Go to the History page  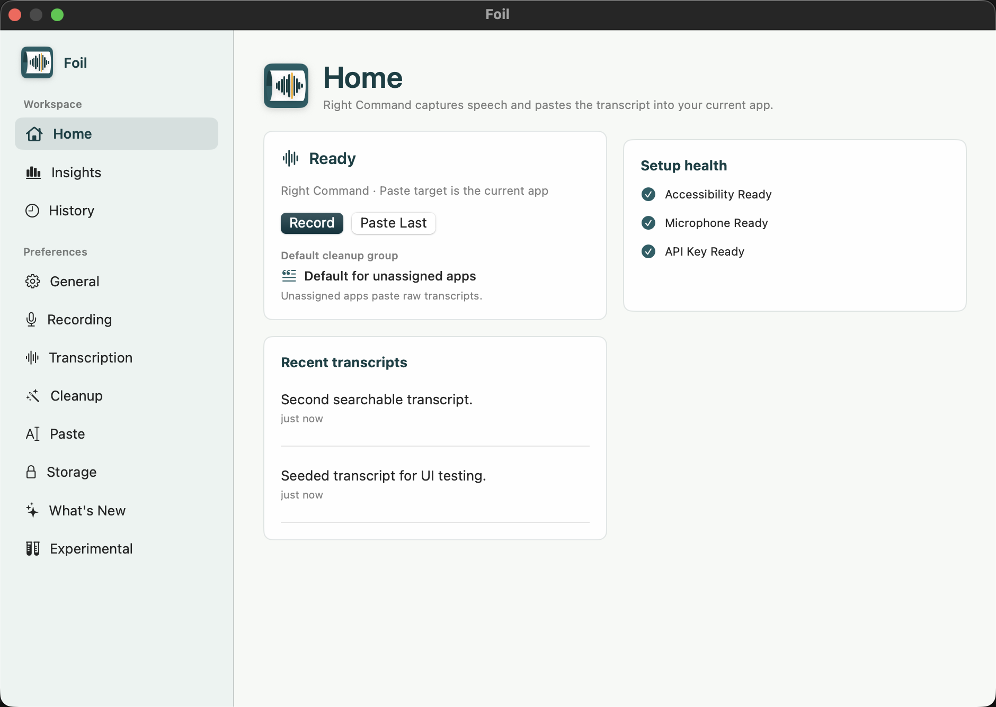point(117,211)
